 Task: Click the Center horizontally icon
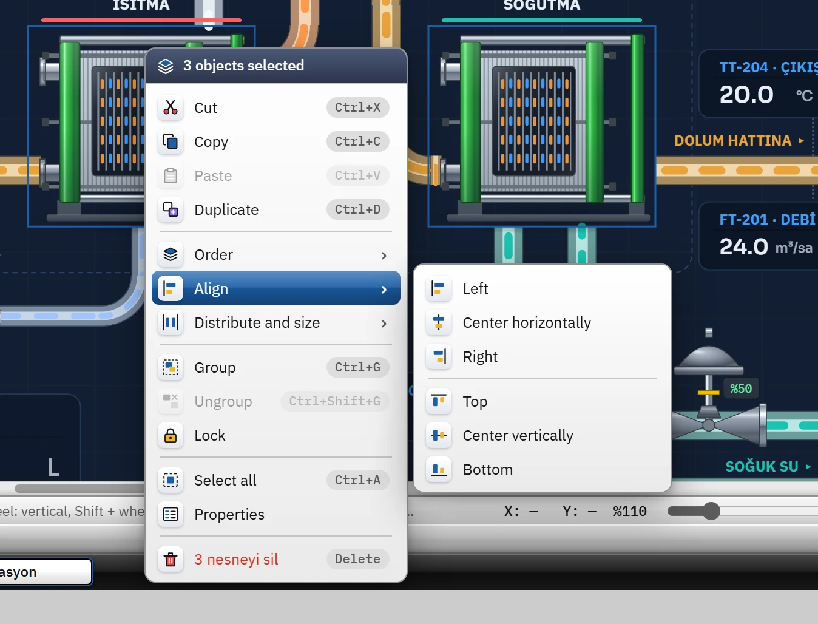pos(439,322)
